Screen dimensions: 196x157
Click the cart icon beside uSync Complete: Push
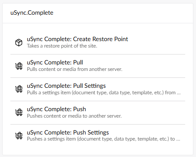19,112
